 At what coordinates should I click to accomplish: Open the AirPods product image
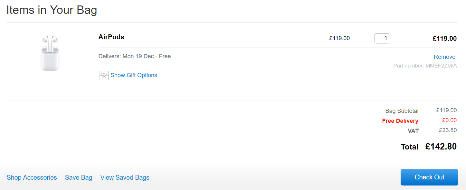tap(50, 53)
